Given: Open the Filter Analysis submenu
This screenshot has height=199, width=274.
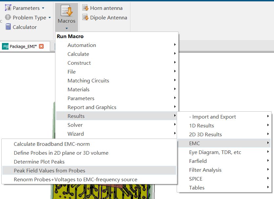Looking at the screenshot, I should 224,170.
